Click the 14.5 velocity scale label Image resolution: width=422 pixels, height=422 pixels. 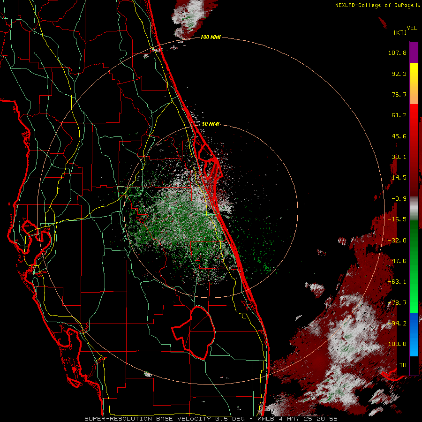(x=399, y=178)
